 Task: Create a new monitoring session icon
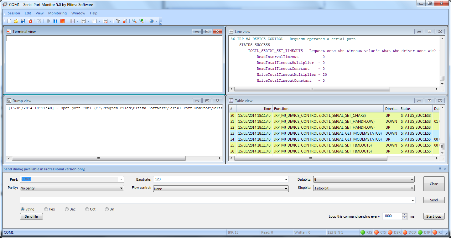coord(9,21)
